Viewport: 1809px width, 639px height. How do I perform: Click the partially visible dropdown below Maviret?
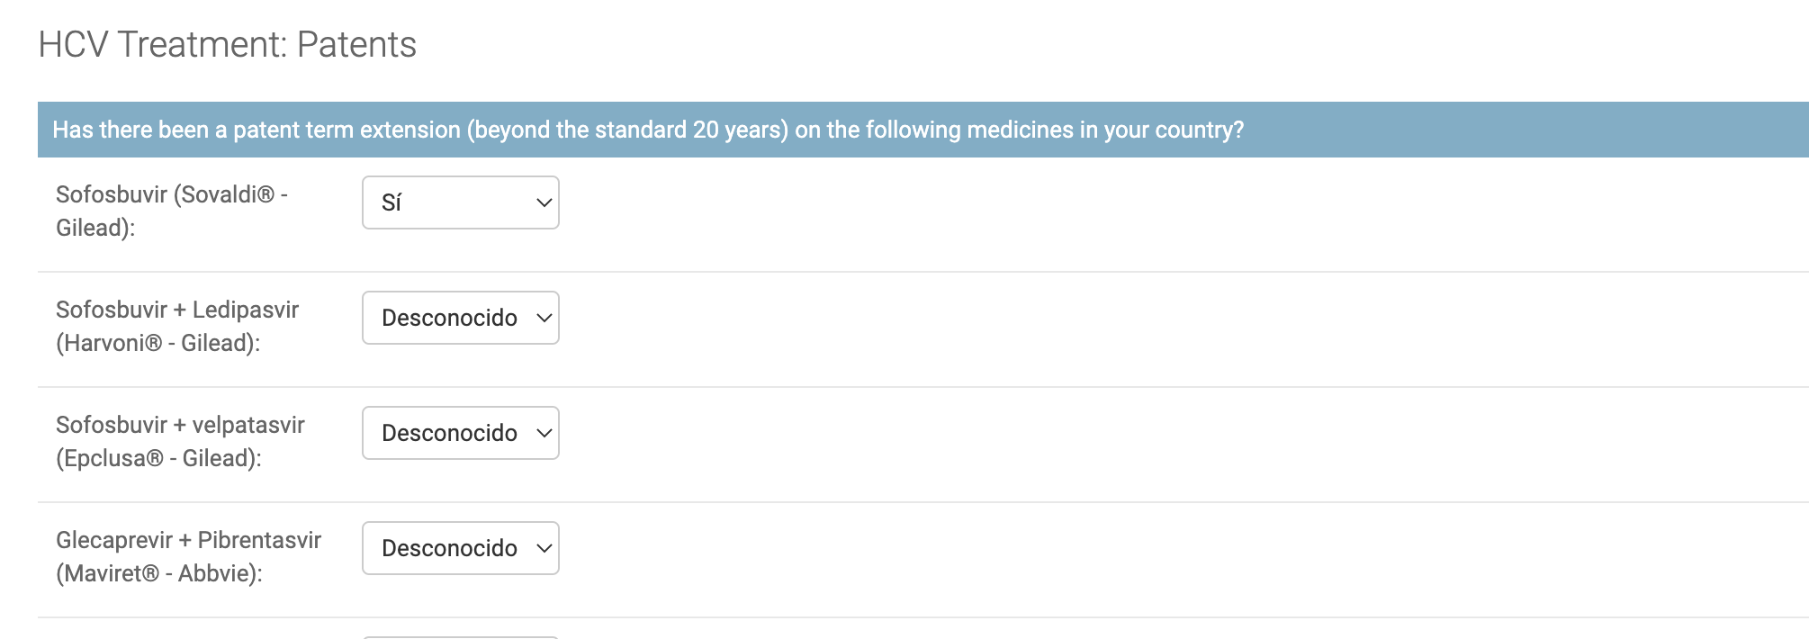point(461,637)
